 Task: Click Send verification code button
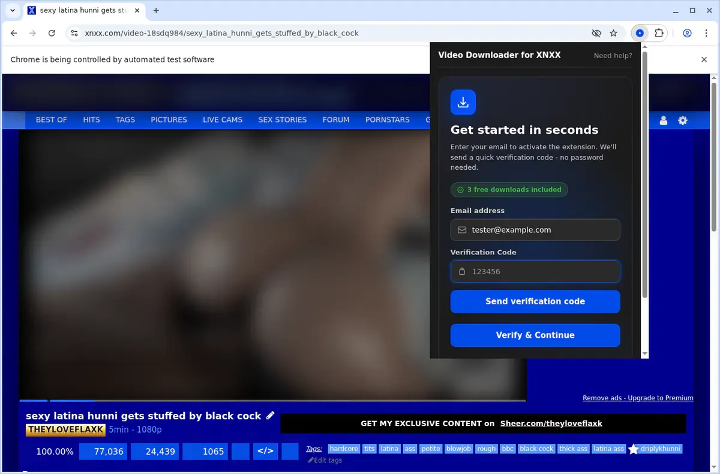pyautogui.click(x=535, y=301)
